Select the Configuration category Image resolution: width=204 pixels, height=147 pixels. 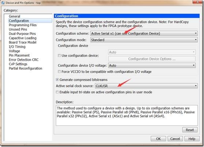pyautogui.click(x=30, y=21)
